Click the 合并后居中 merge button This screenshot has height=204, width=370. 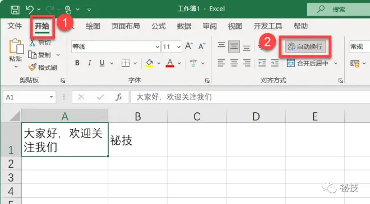(307, 63)
